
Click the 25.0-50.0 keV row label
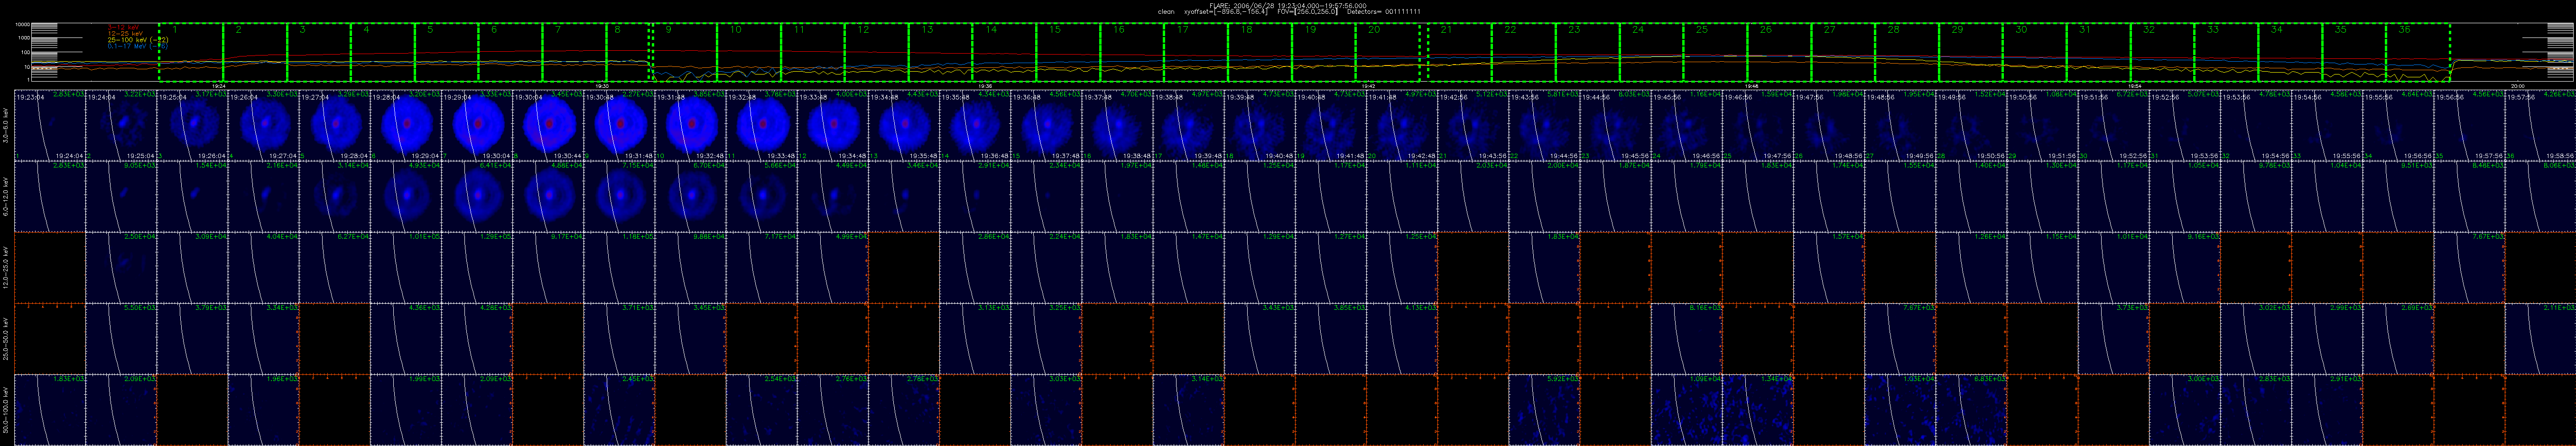(7, 338)
